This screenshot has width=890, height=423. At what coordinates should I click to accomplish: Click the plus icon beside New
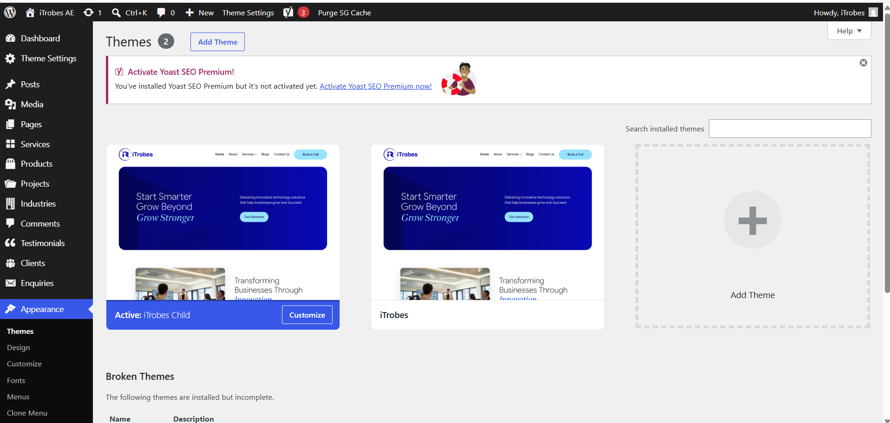coord(190,13)
